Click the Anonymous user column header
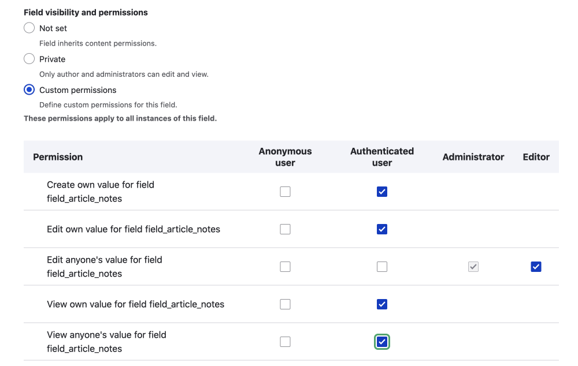The width and height of the screenshot is (578, 366). click(285, 156)
